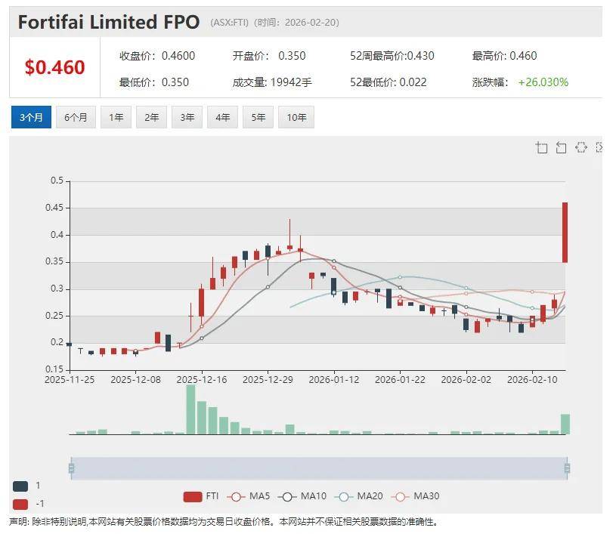
Task: Click the dark "1" visual map swatch
Action: (21, 486)
